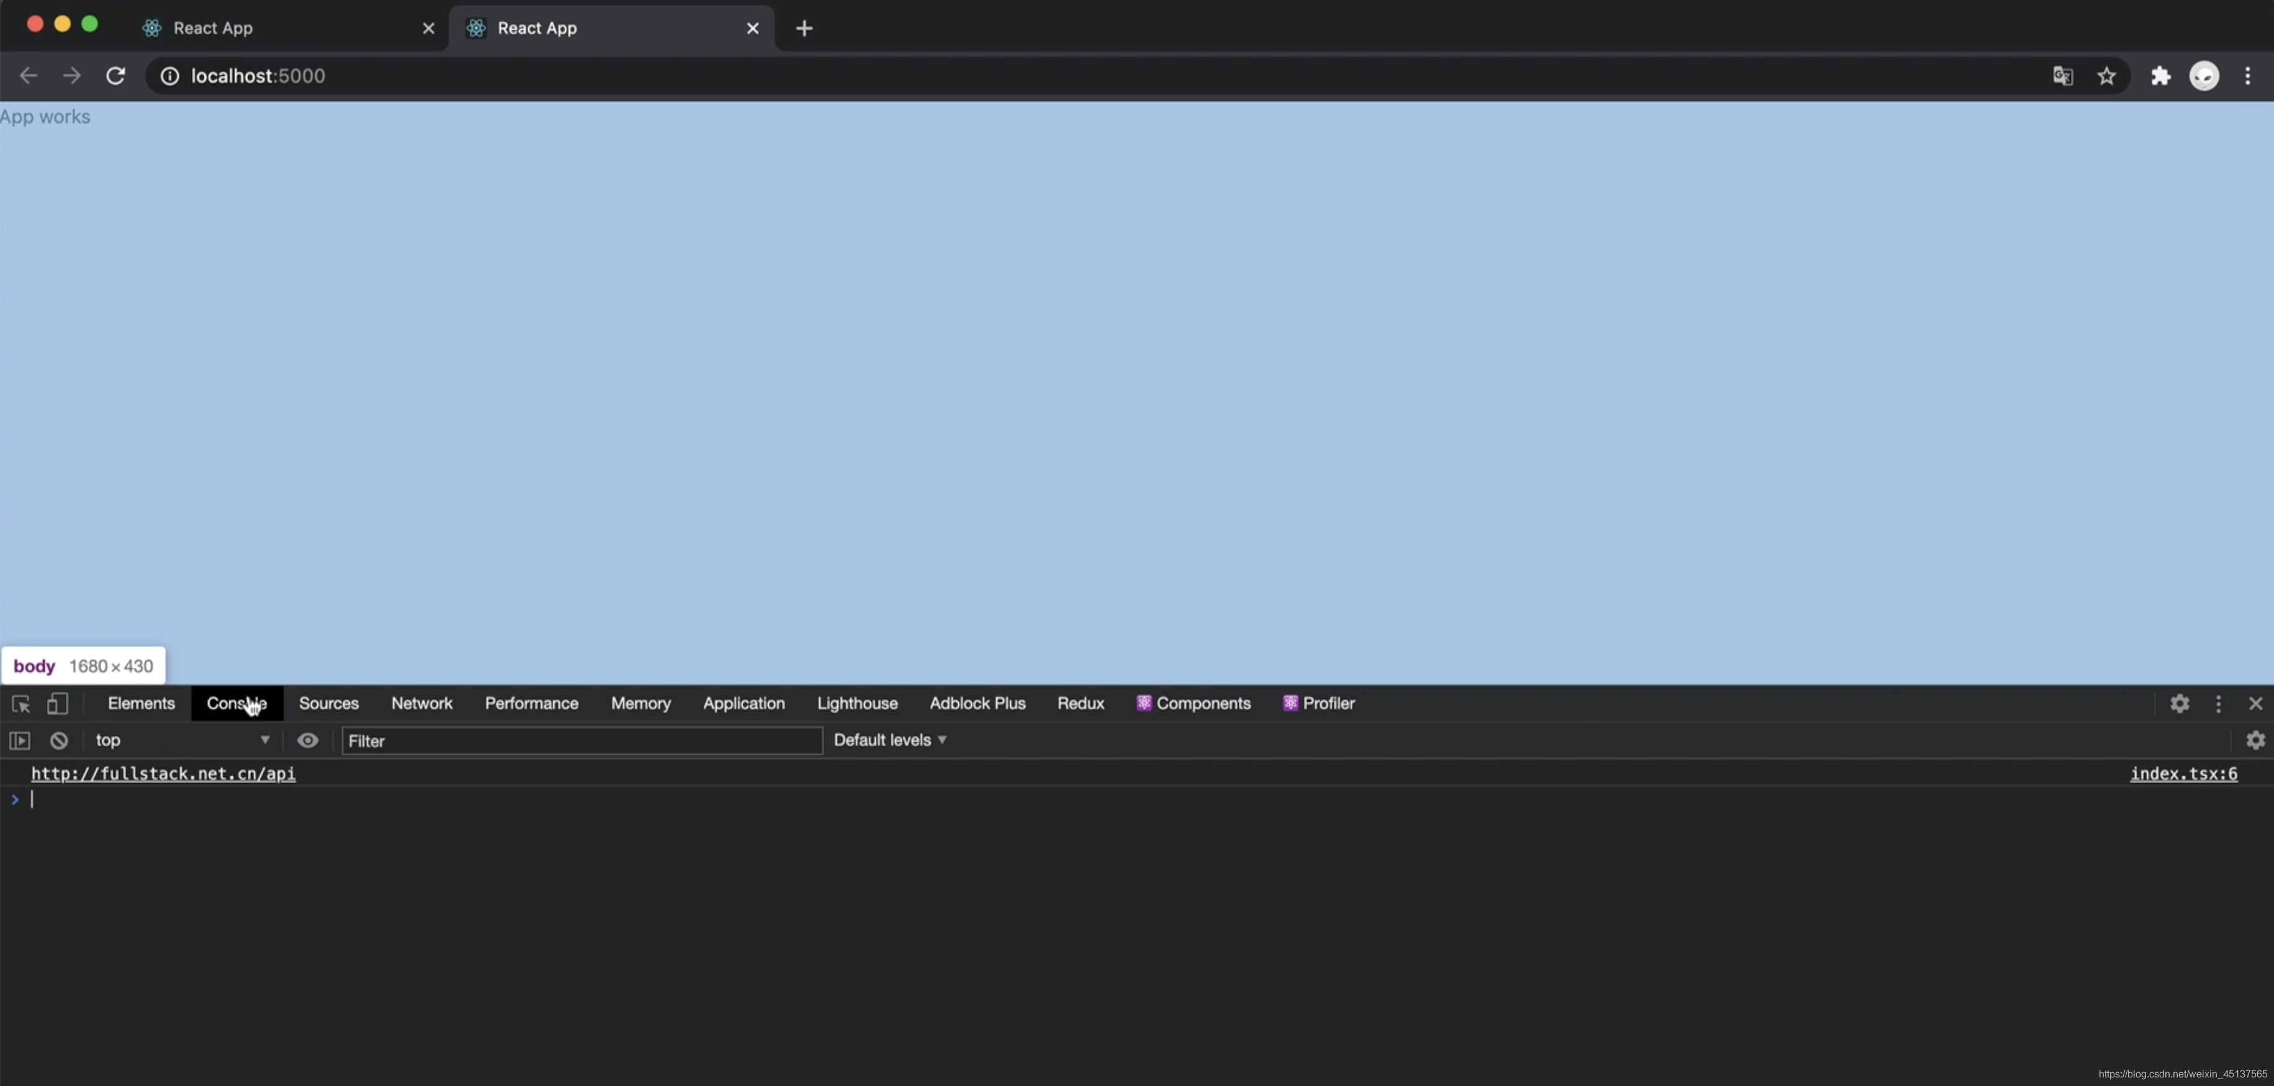The height and width of the screenshot is (1086, 2274).
Task: Open React Components tab
Action: point(1194,704)
